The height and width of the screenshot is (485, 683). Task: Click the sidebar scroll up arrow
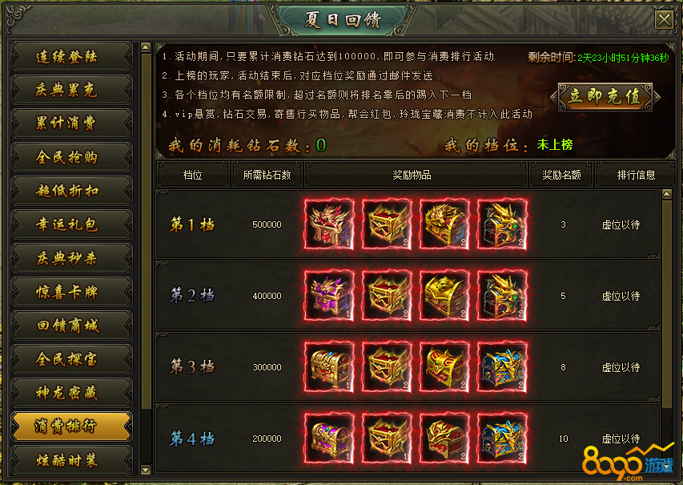(146, 46)
